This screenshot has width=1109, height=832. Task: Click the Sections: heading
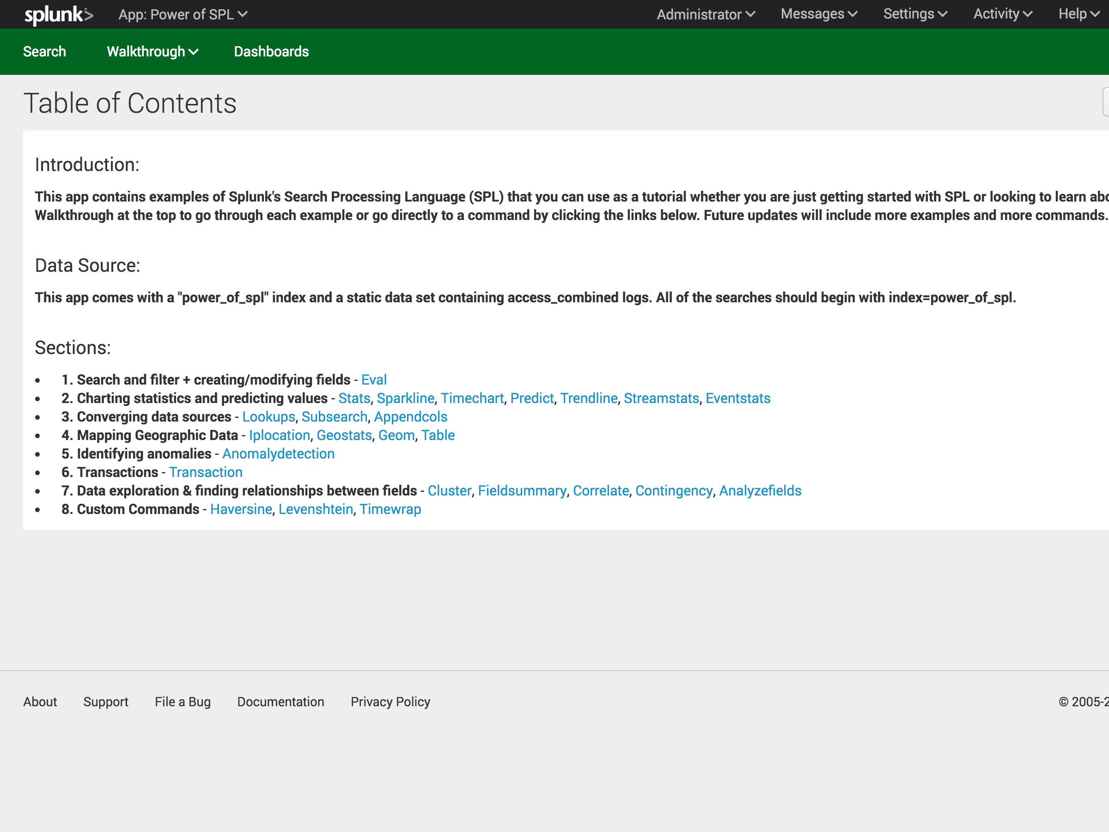tap(73, 348)
